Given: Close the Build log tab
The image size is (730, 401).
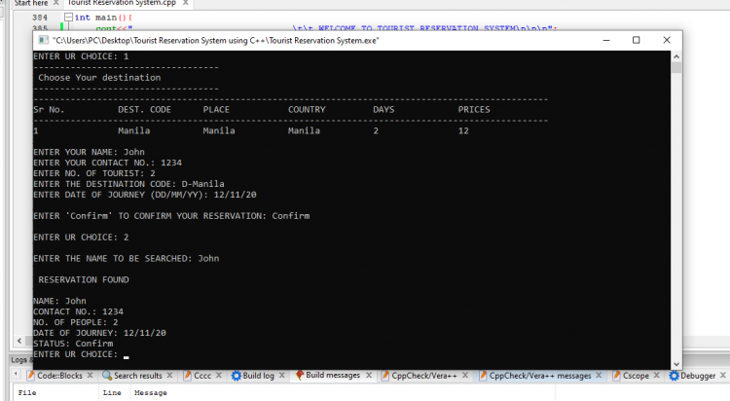Looking at the screenshot, I should click(281, 375).
